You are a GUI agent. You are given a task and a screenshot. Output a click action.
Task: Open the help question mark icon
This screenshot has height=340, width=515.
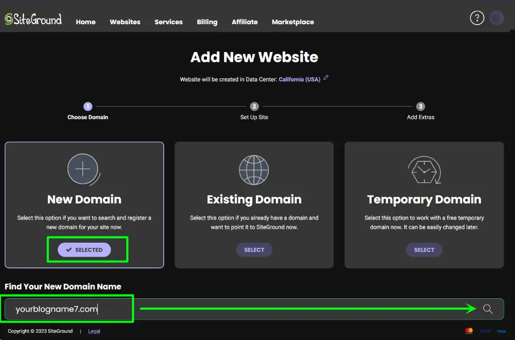[477, 18]
